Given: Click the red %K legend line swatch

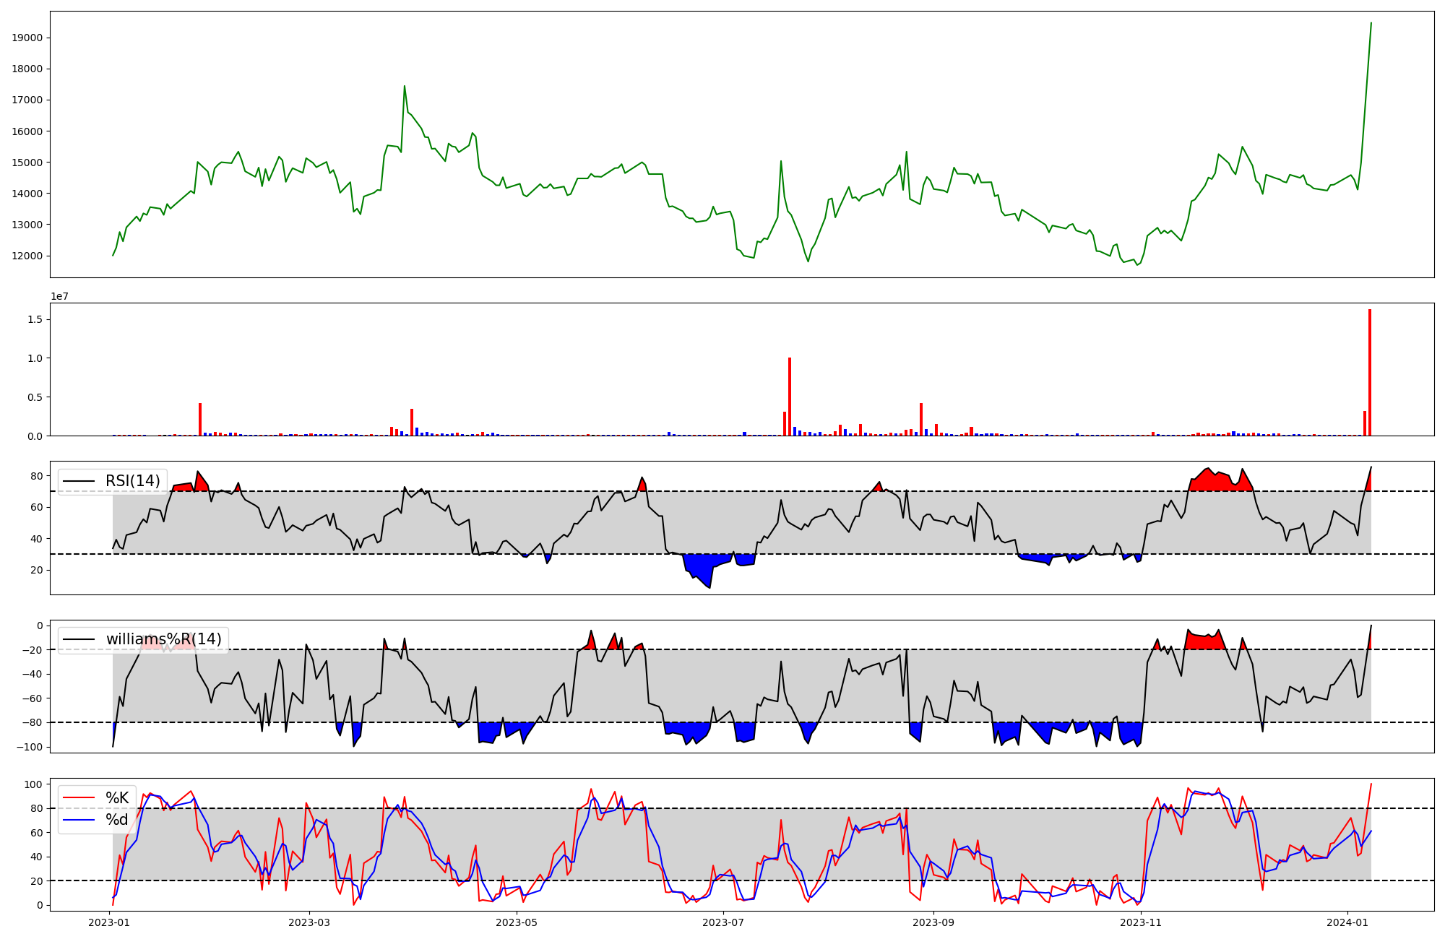Looking at the screenshot, I should tap(79, 798).
